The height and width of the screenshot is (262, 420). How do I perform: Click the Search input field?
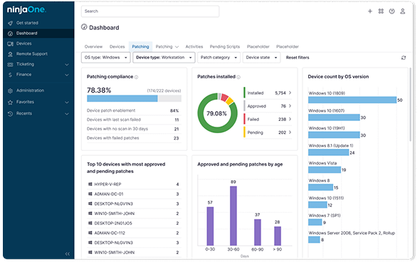pyautogui.click(x=150, y=11)
